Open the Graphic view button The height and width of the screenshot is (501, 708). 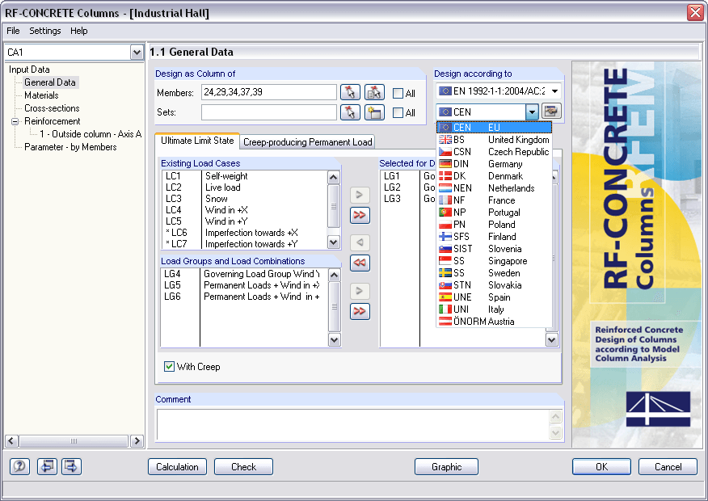coord(446,467)
